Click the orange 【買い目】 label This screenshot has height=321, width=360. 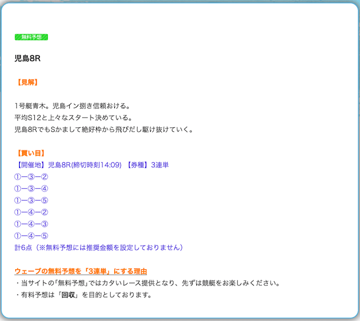tap(31, 153)
